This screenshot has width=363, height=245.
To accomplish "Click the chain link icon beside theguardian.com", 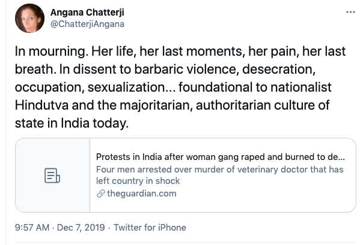I will pos(100,193).
